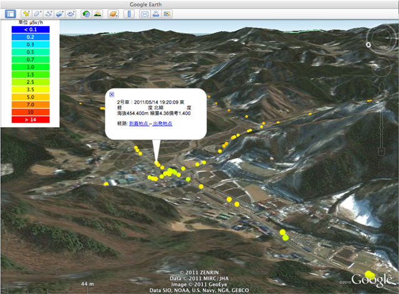Screen dimensions: 399x294
Task: Click the north indicator on the compass ring
Action: [x=369, y=44]
